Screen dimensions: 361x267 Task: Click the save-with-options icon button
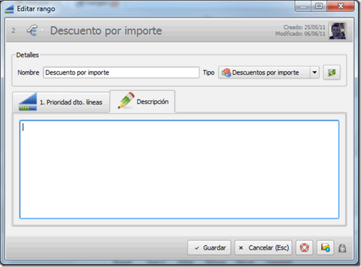(325, 248)
